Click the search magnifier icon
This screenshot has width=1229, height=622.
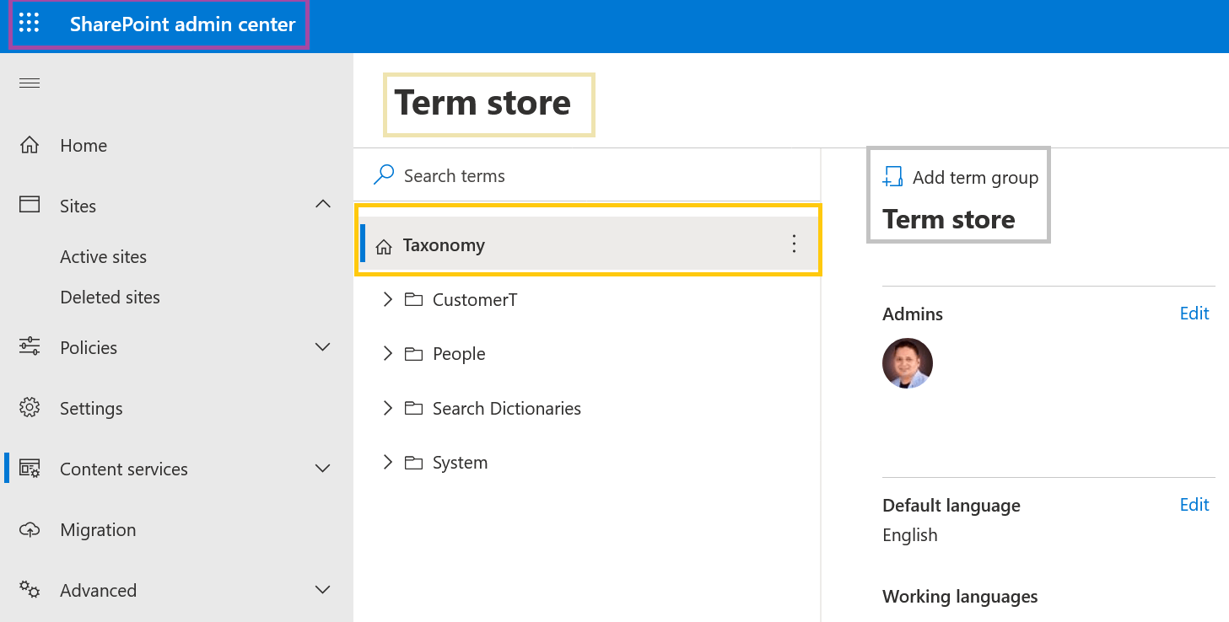pyautogui.click(x=384, y=174)
